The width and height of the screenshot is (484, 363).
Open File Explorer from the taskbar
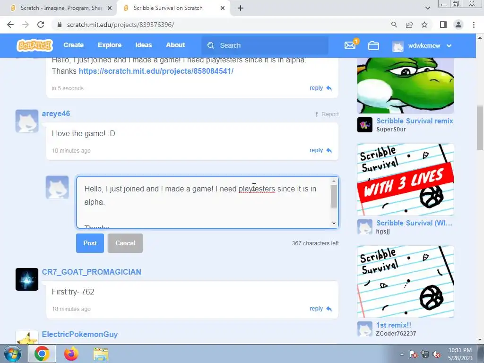pyautogui.click(x=101, y=354)
